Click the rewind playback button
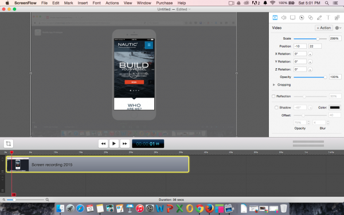 click(x=103, y=144)
